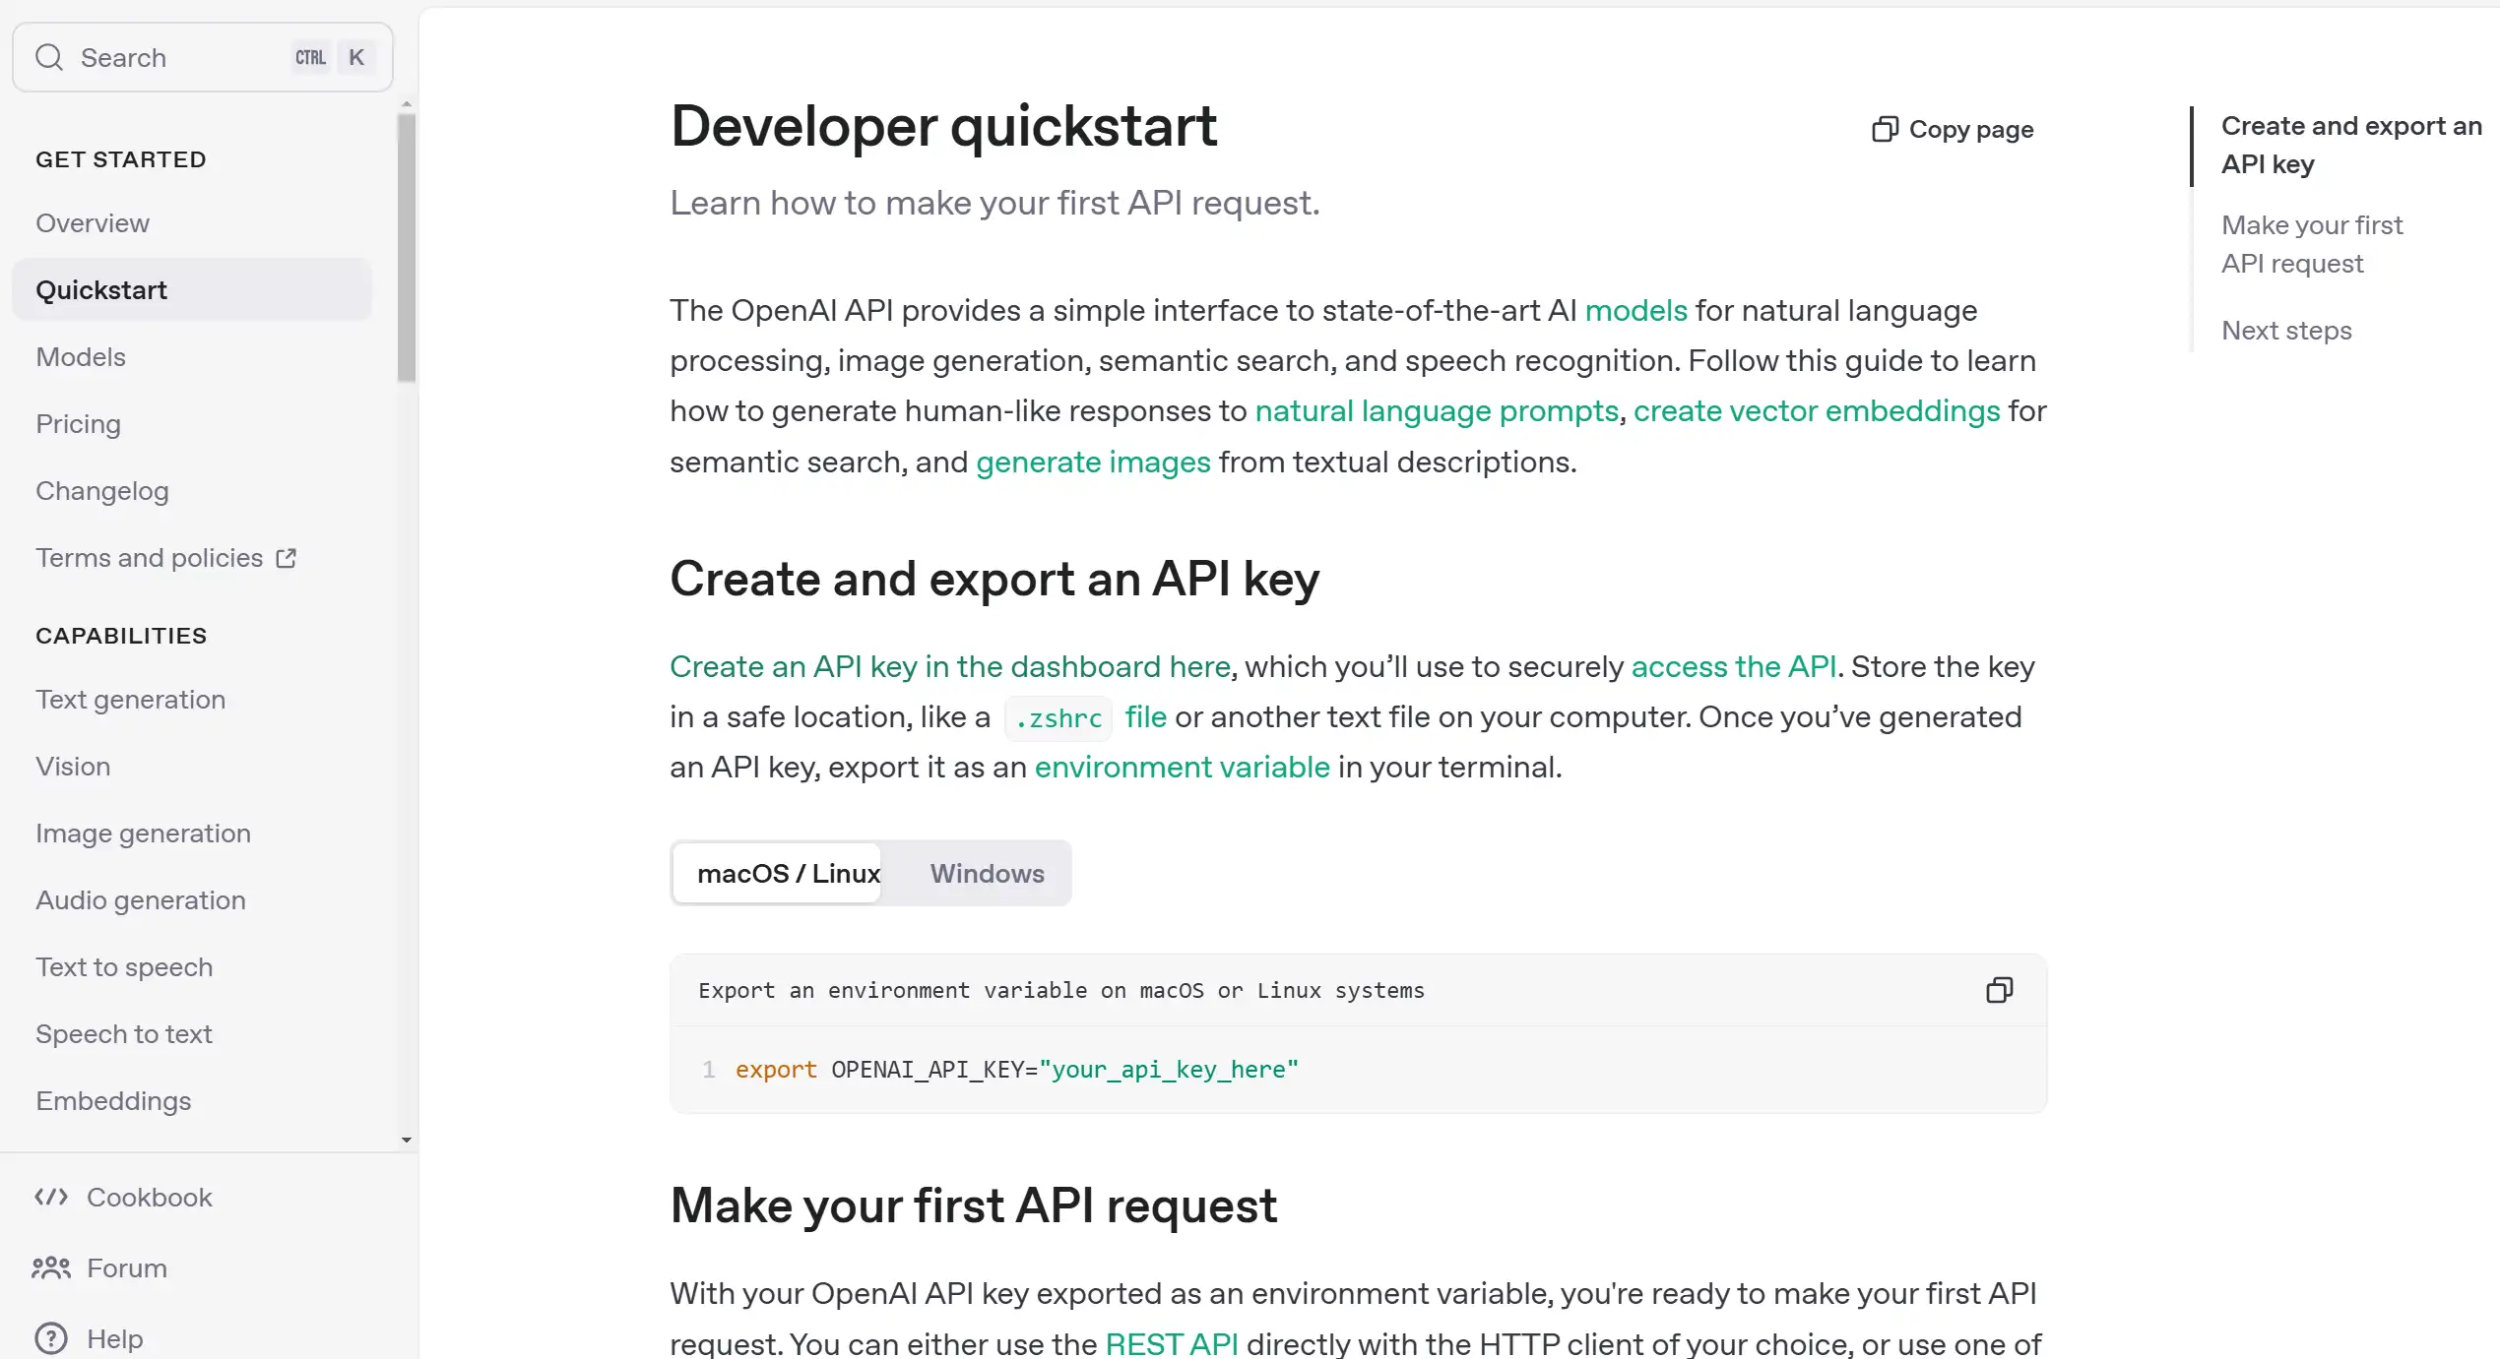Follow the environment variable link

pyautogui.click(x=1182, y=767)
